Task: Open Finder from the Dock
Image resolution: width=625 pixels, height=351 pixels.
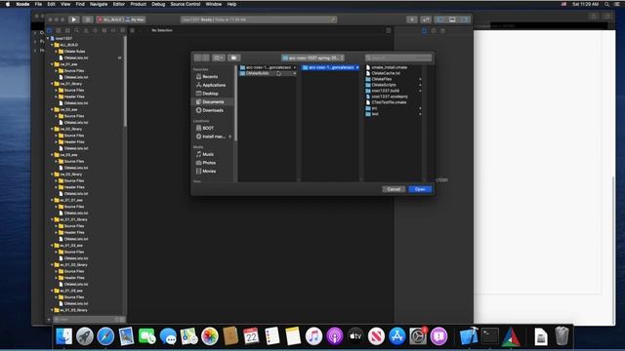Action: [63, 336]
